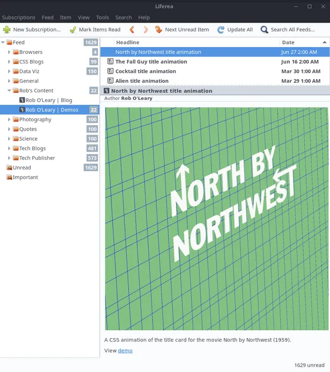330x372 pixels.
Task: Click the Important search folder icon
Action: tap(9, 177)
